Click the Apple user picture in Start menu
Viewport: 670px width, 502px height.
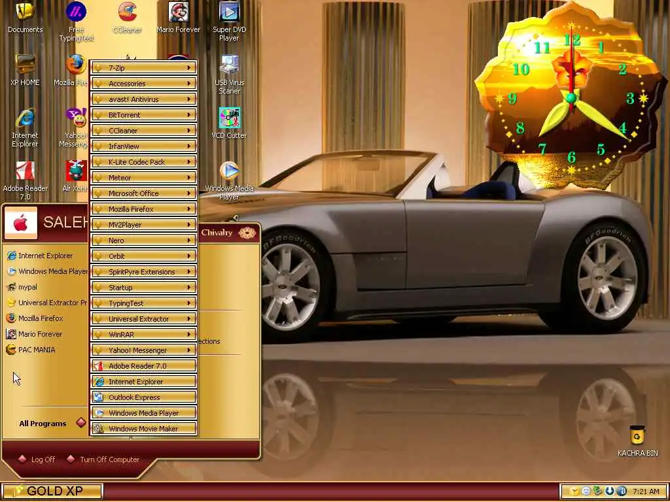[x=20, y=224]
